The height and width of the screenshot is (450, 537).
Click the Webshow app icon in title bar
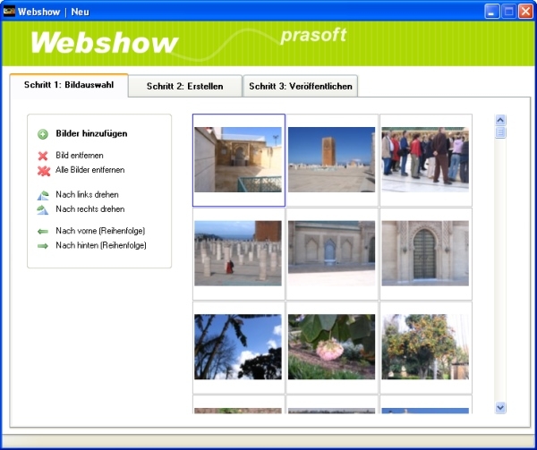[x=10, y=12]
